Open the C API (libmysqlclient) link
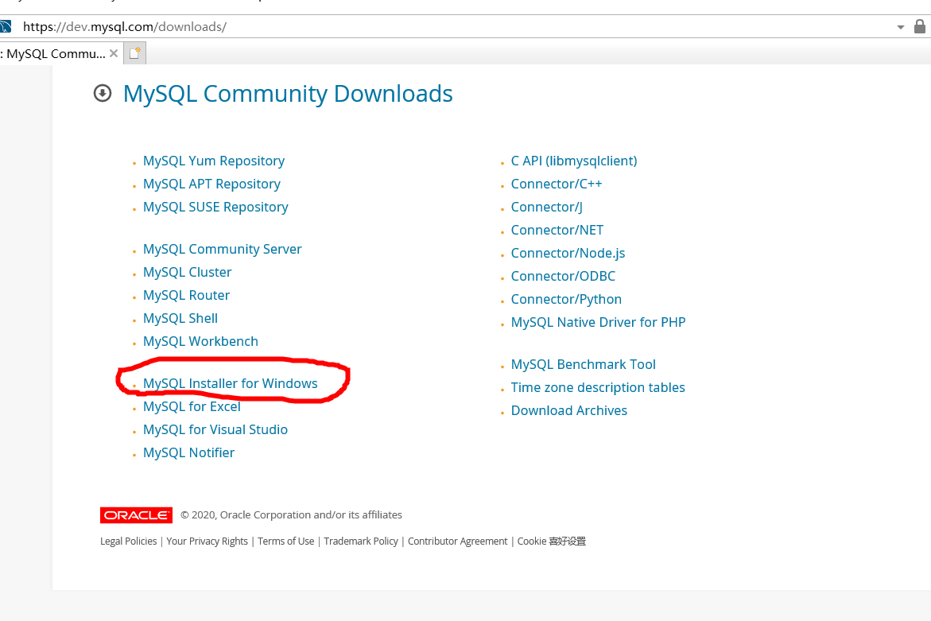Image resolution: width=931 pixels, height=621 pixels. click(x=574, y=161)
